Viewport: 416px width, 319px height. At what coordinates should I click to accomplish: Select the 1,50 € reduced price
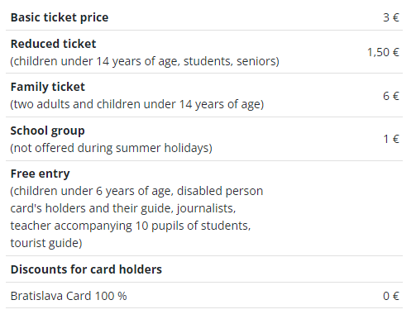[383, 52]
